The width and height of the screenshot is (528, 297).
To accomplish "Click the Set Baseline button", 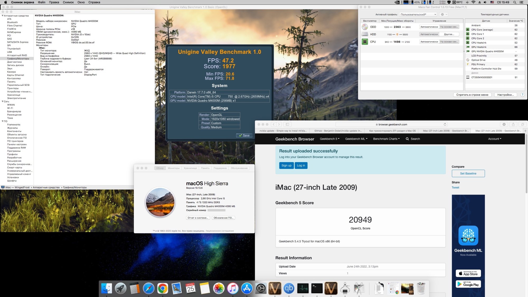I will click(468, 173).
